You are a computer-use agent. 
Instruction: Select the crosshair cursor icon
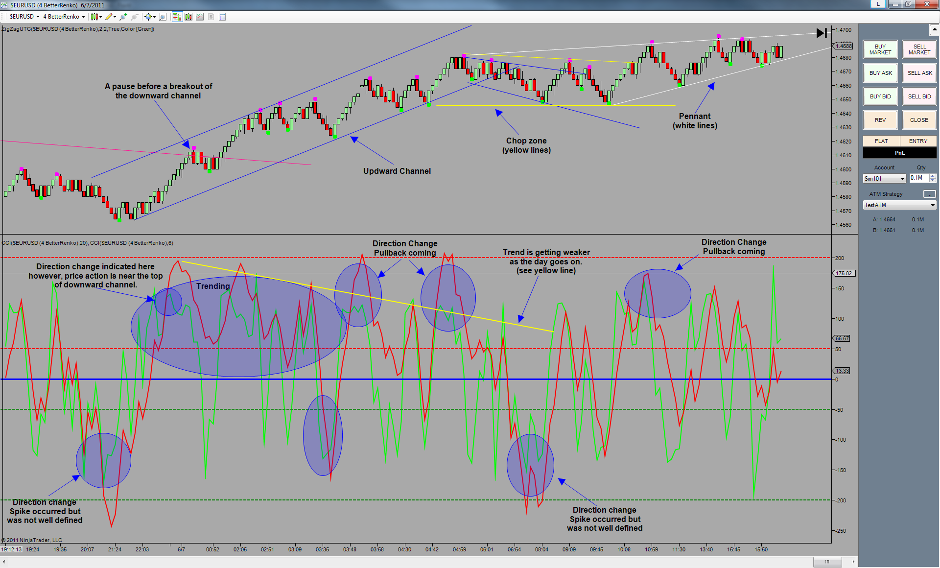tap(148, 17)
